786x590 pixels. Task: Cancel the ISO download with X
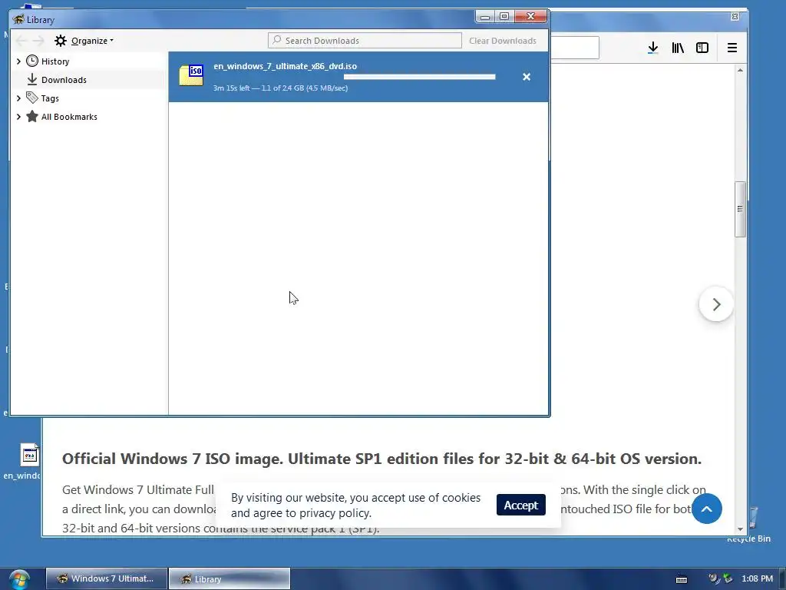point(527,77)
